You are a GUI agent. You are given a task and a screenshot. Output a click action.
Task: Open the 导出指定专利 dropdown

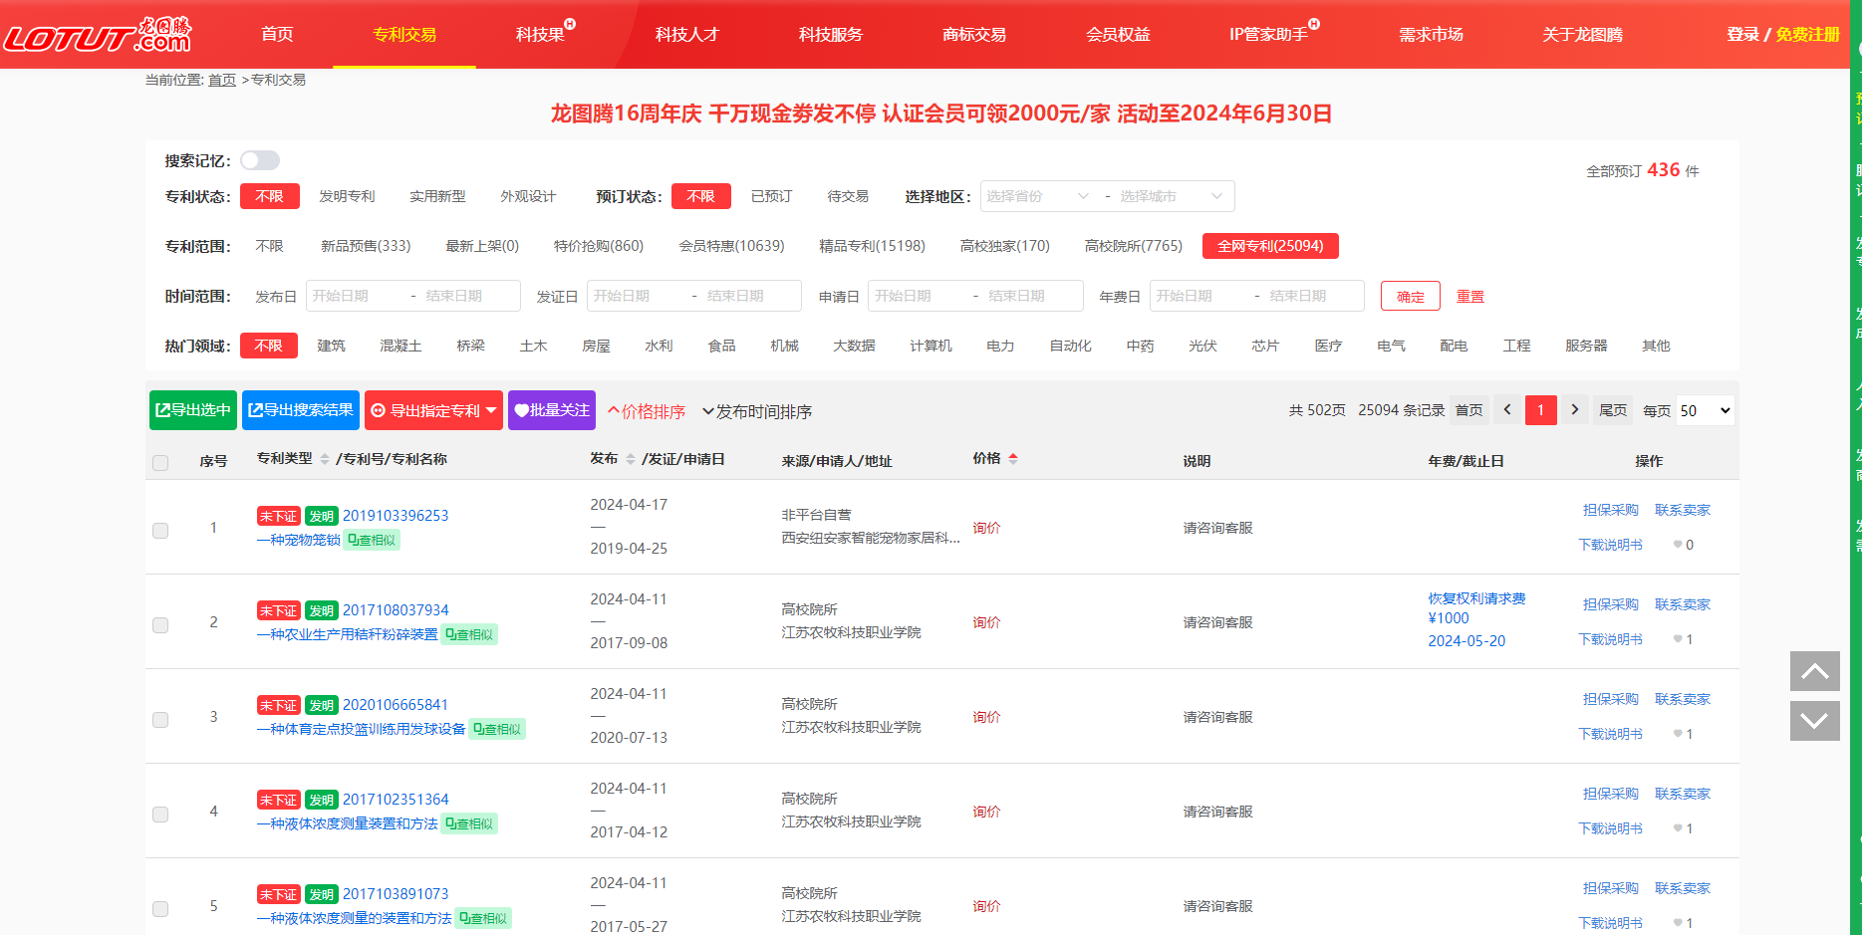[433, 410]
